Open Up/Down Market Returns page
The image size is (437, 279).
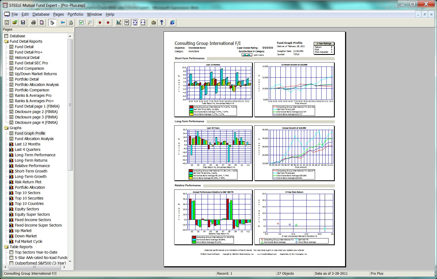click(36, 74)
